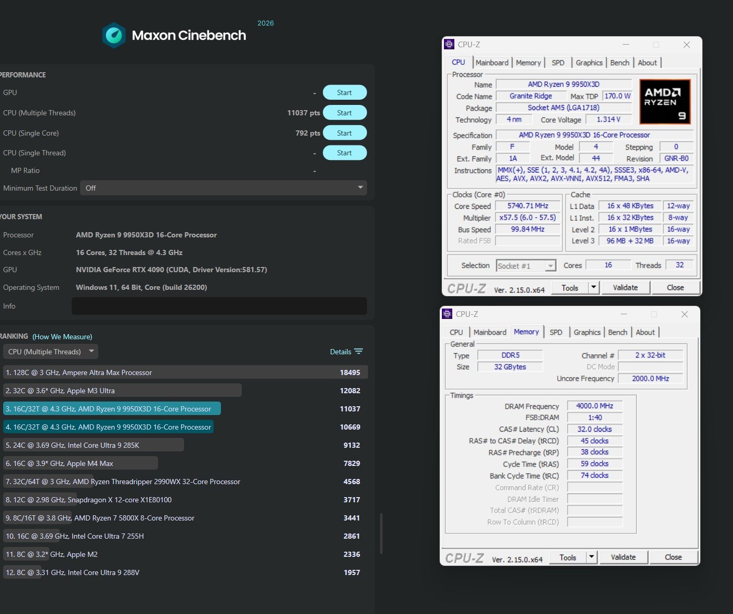
Task: Click Close button in upper CPU-Z
Action: click(x=675, y=288)
